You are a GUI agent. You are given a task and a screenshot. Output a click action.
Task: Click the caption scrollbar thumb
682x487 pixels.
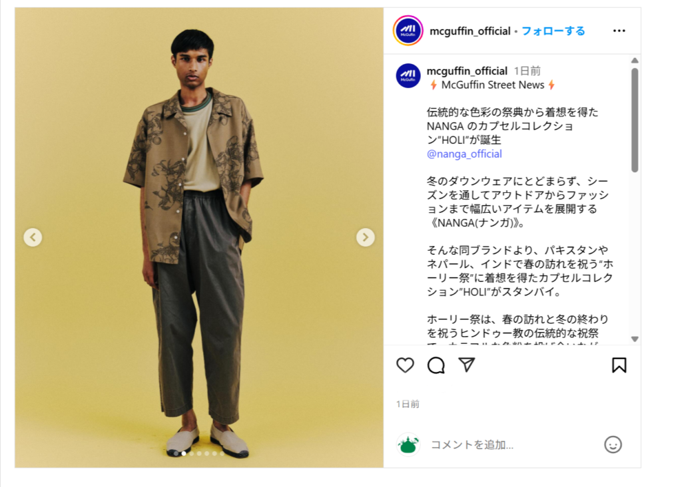click(635, 120)
